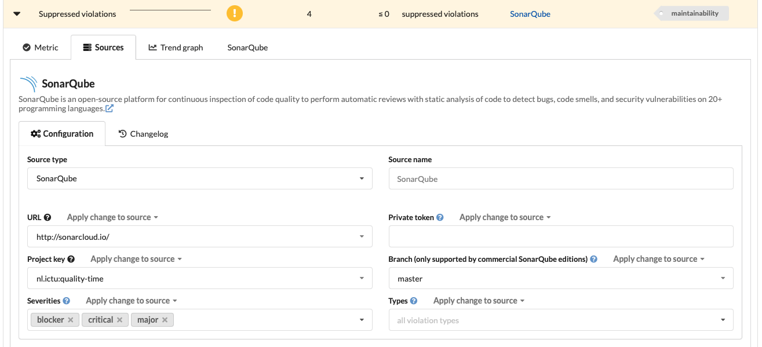Click the maintainability tag label

691,13
